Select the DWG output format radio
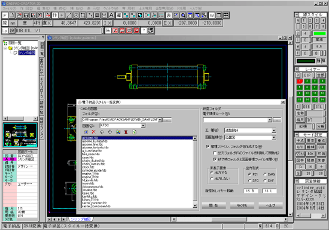 [265, 174]
